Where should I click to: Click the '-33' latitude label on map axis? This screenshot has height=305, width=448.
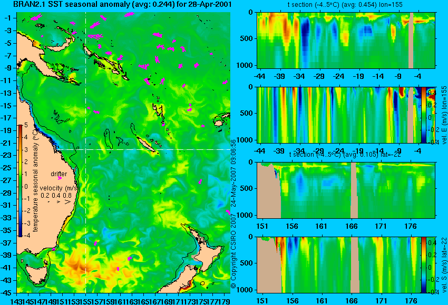[6, 218]
